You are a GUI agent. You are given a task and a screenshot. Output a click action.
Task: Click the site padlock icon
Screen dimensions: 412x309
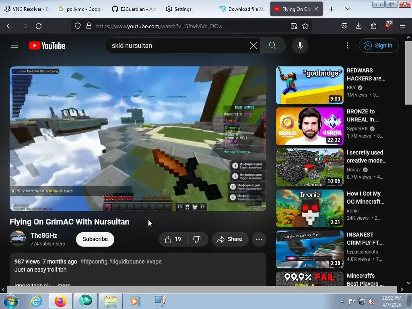[89, 26]
